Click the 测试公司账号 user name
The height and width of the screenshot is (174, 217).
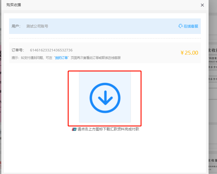[x=37, y=26]
